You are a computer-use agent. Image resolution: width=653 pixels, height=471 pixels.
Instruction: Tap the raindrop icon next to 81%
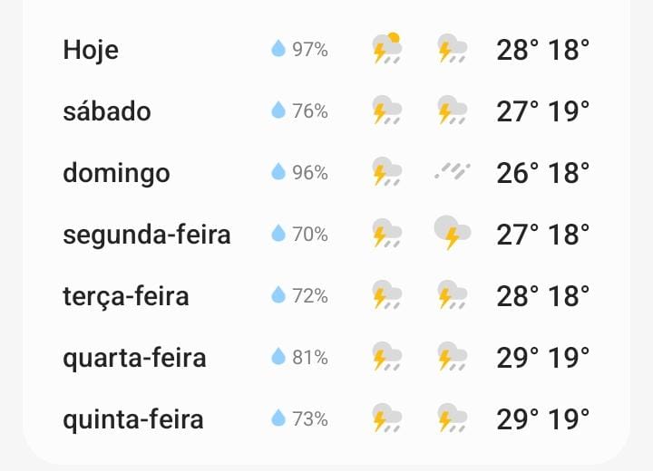278,357
